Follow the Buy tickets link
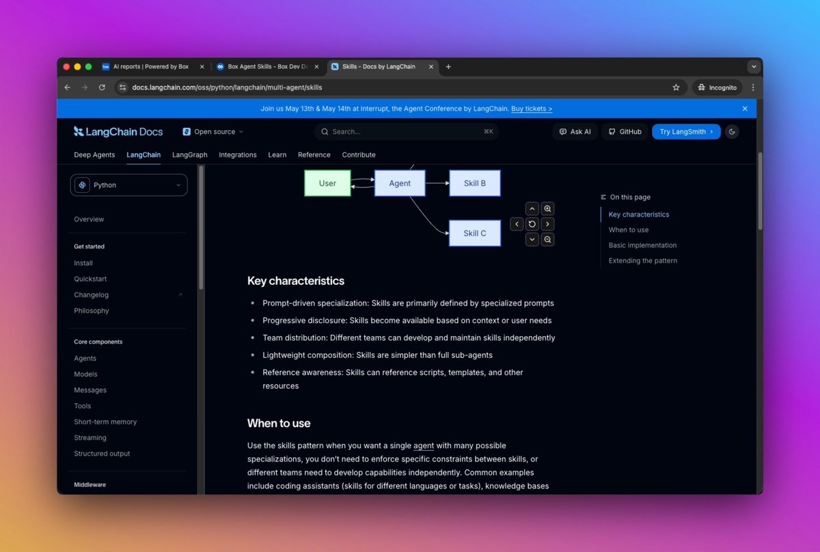The height and width of the screenshot is (552, 820). (532, 109)
